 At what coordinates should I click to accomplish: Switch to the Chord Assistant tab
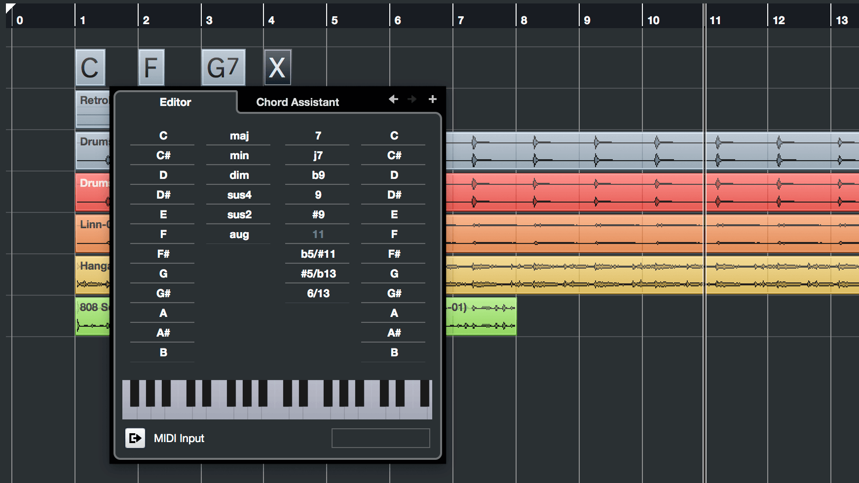(x=298, y=102)
